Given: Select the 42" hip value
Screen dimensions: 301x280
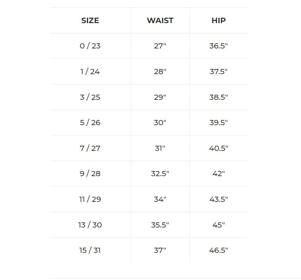Looking at the screenshot, I should click(x=218, y=174).
